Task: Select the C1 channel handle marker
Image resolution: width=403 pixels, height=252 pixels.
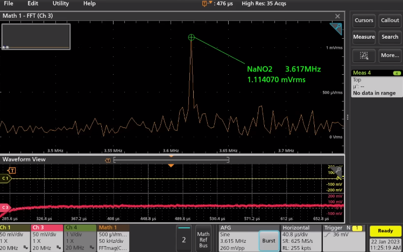Action: pyautogui.click(x=5, y=178)
